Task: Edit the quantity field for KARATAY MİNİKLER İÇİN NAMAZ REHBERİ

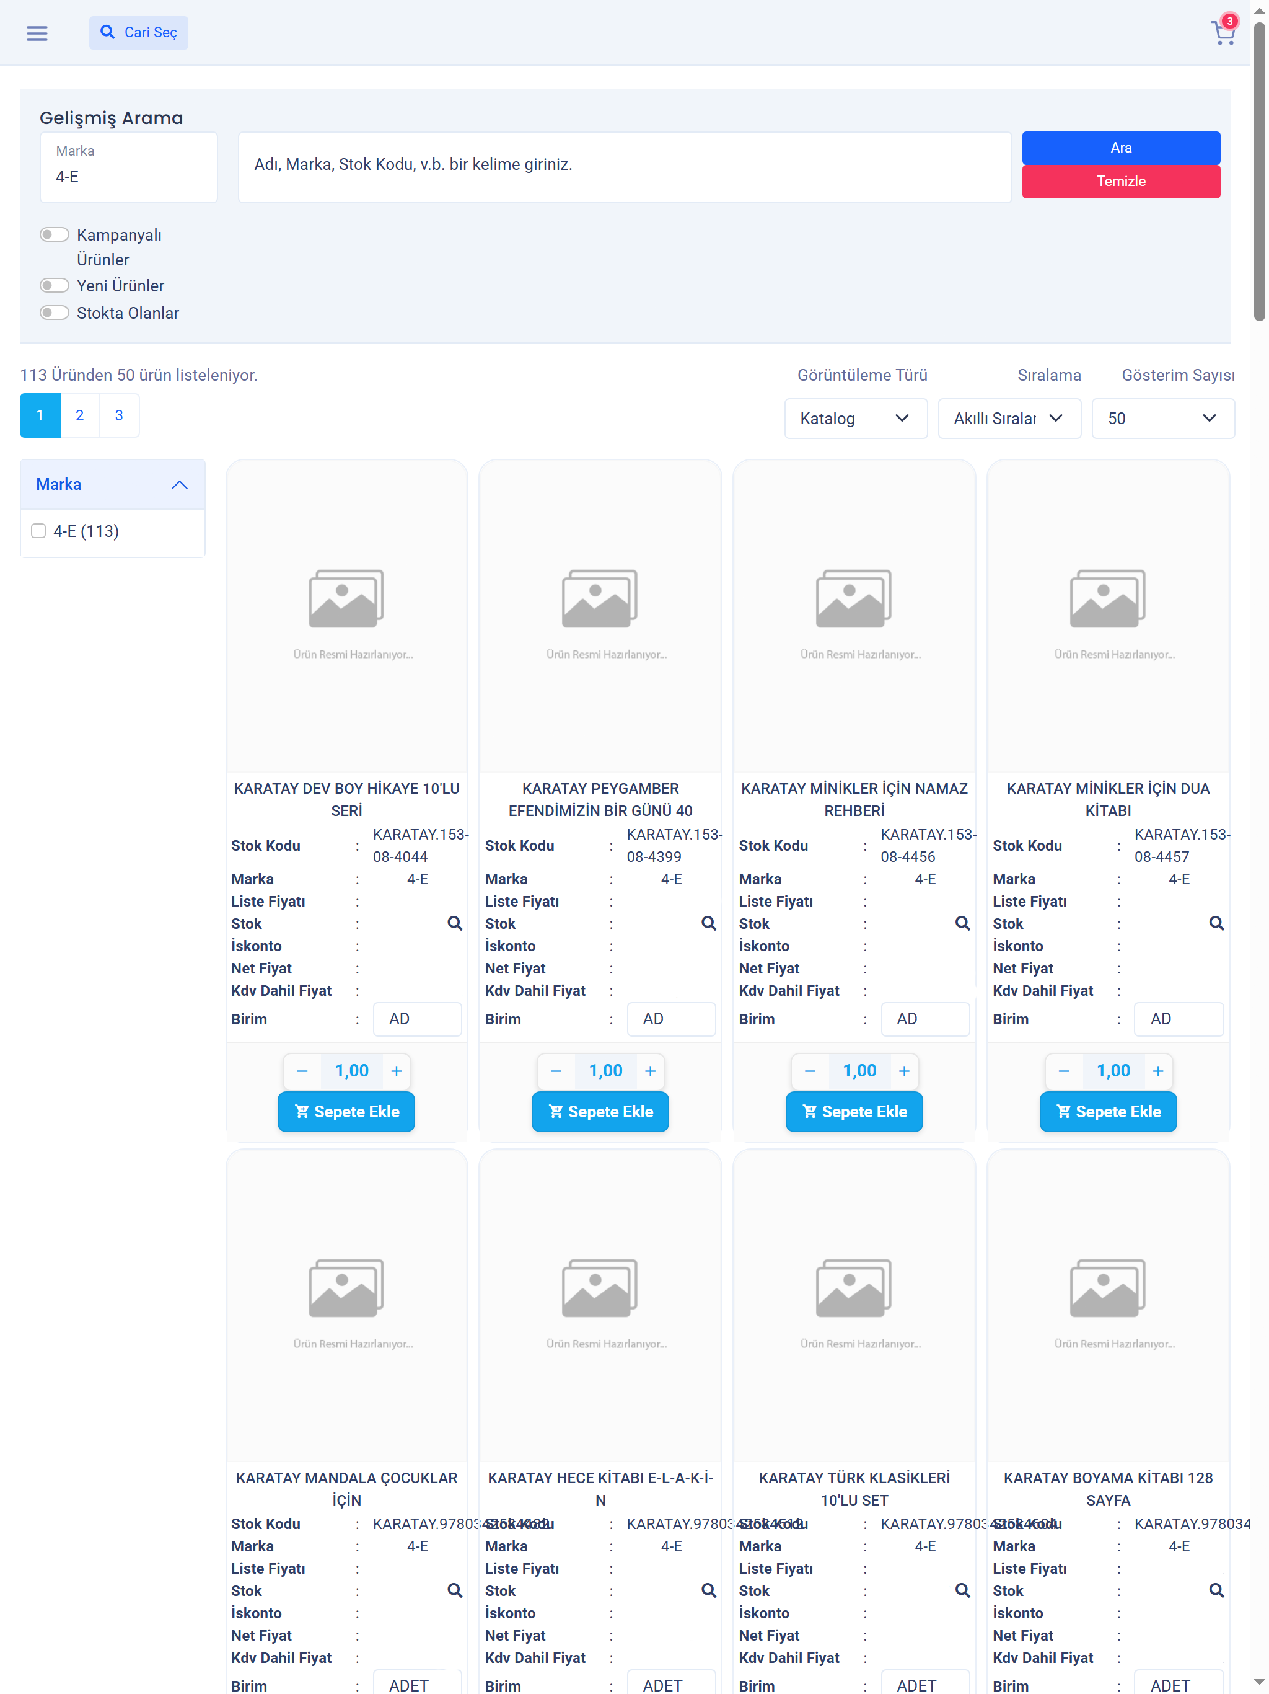Action: (859, 1071)
